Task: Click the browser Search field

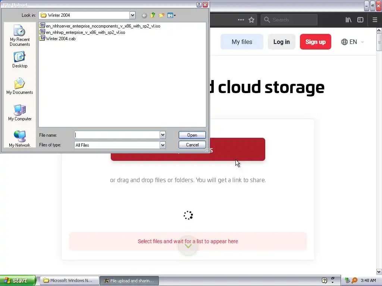Action: click(x=289, y=20)
